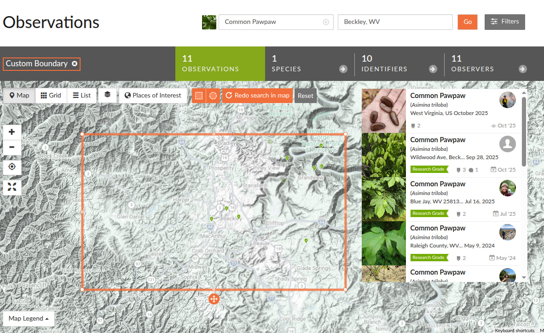Enter full screen map view
This screenshot has width=544, height=333.
(x=12, y=187)
